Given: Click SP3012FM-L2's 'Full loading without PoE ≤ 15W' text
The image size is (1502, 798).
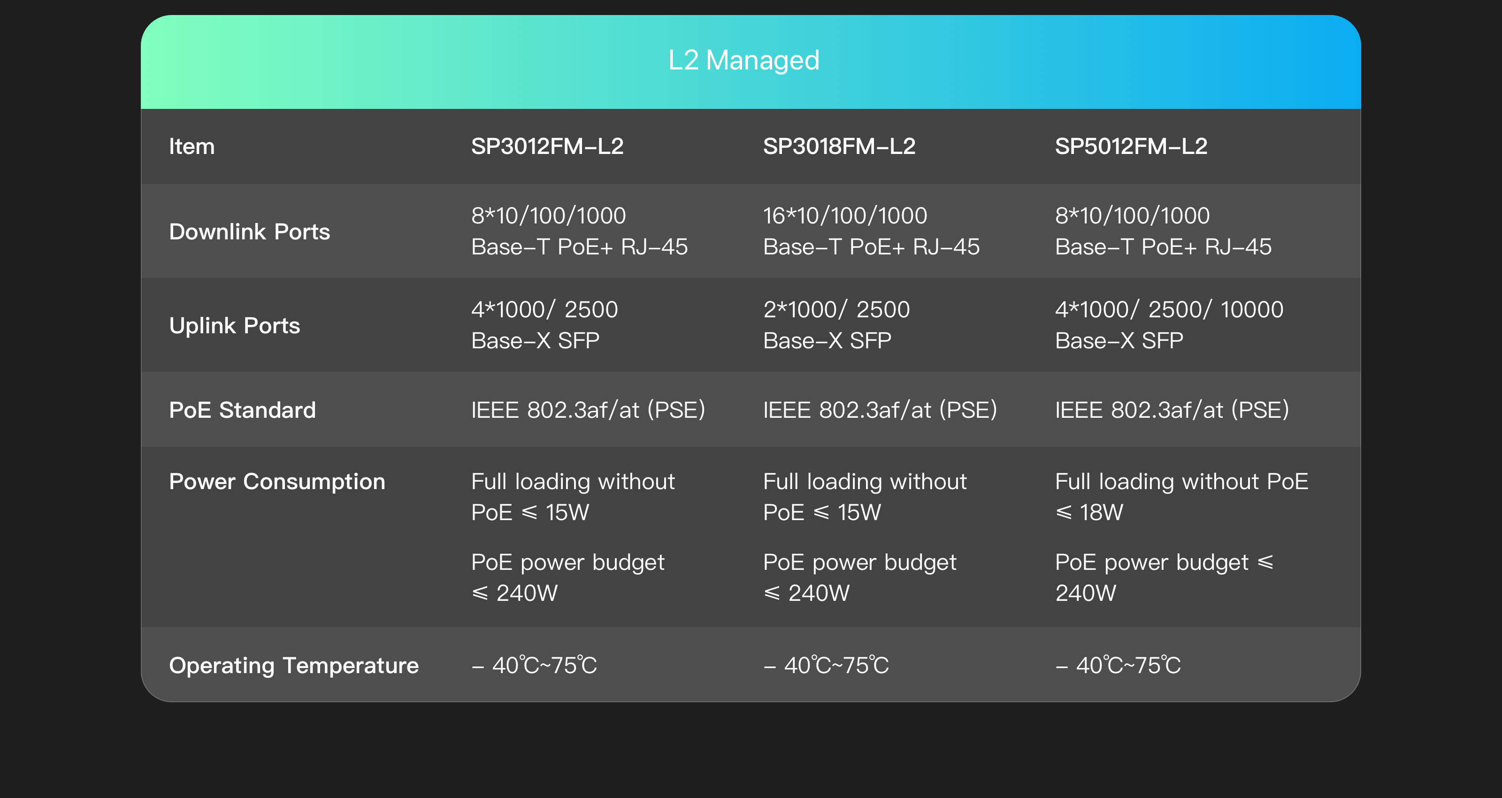Looking at the screenshot, I should (x=573, y=497).
